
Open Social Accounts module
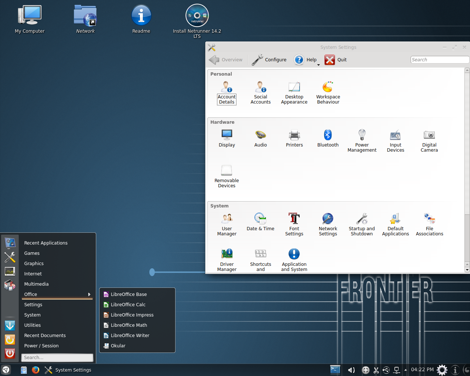coord(261,93)
